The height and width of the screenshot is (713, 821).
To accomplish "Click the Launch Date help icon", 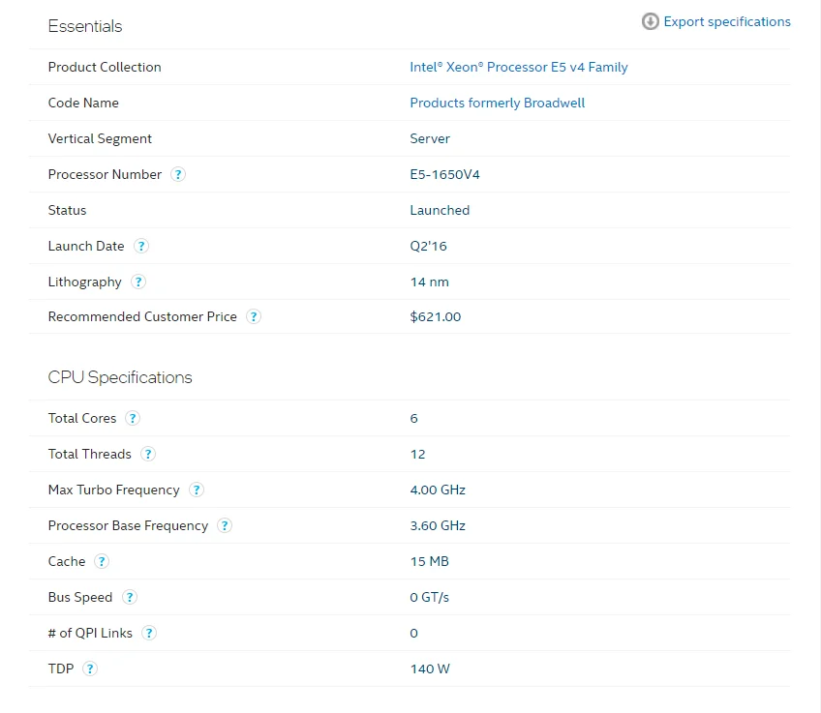I will [141, 247].
